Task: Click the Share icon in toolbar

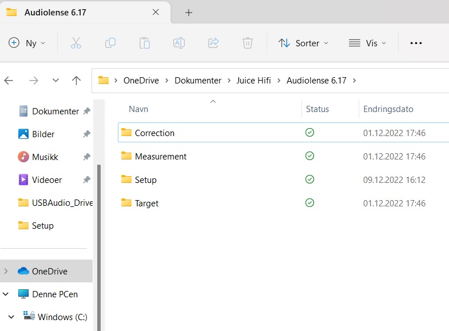Action: (213, 43)
